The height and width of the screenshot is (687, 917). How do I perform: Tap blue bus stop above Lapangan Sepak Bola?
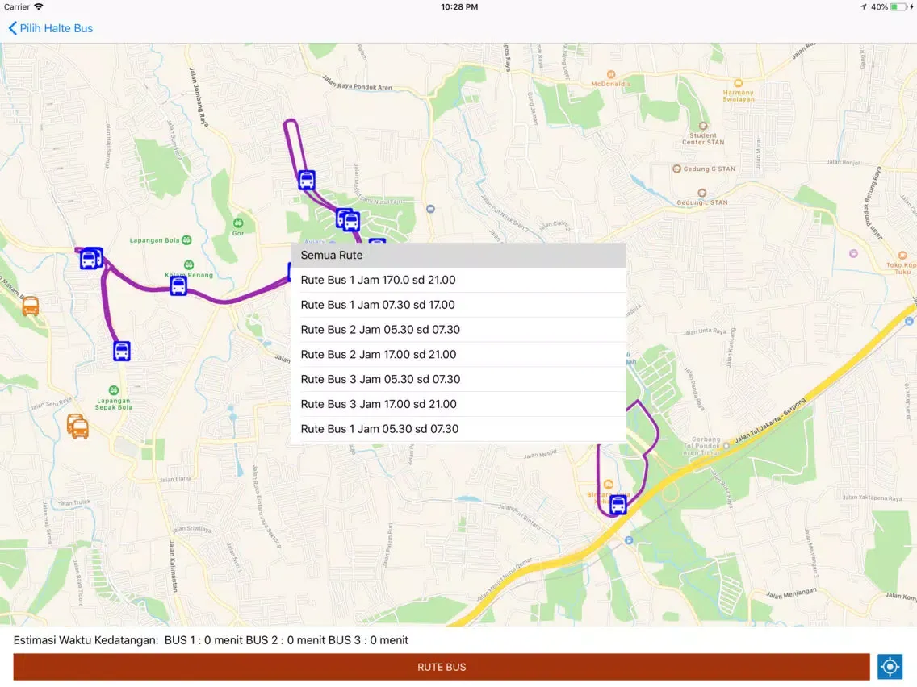click(x=122, y=351)
